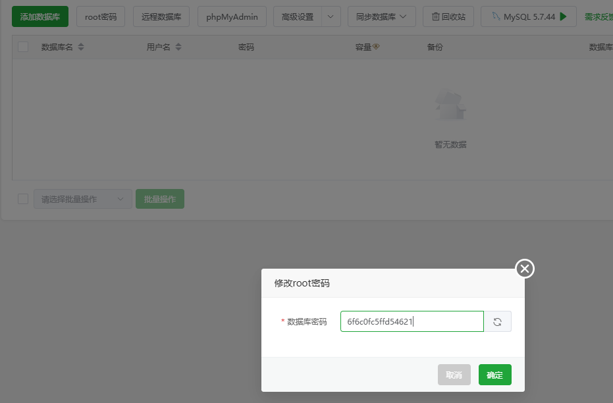Check the batch operation checkbox at bottom left

click(22, 198)
